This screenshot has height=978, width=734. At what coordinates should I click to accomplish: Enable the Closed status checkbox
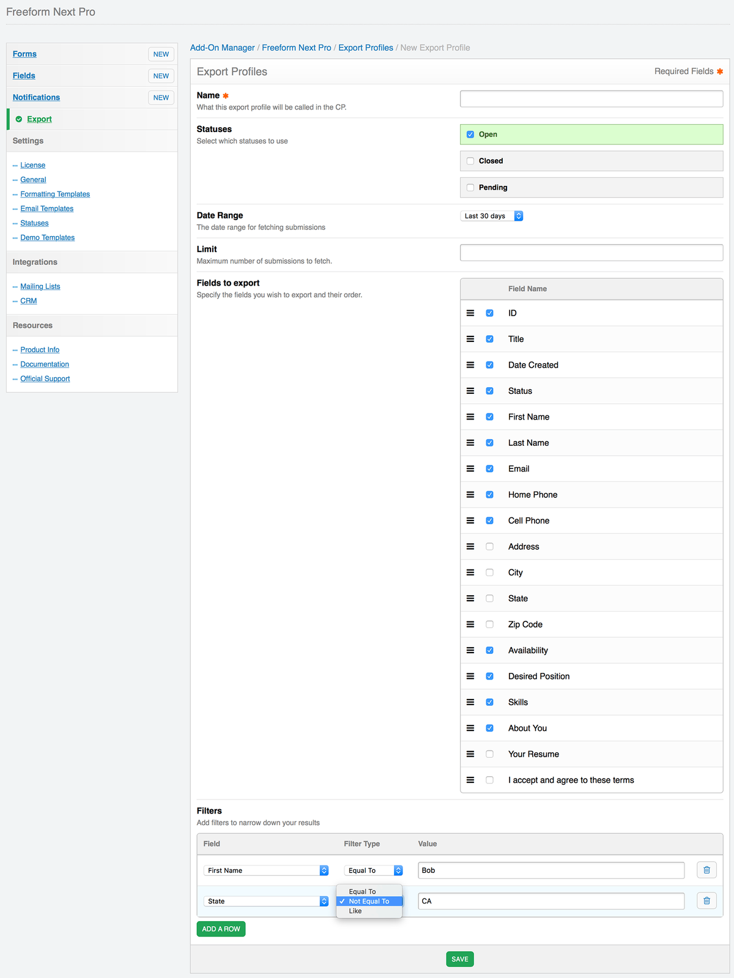point(470,161)
